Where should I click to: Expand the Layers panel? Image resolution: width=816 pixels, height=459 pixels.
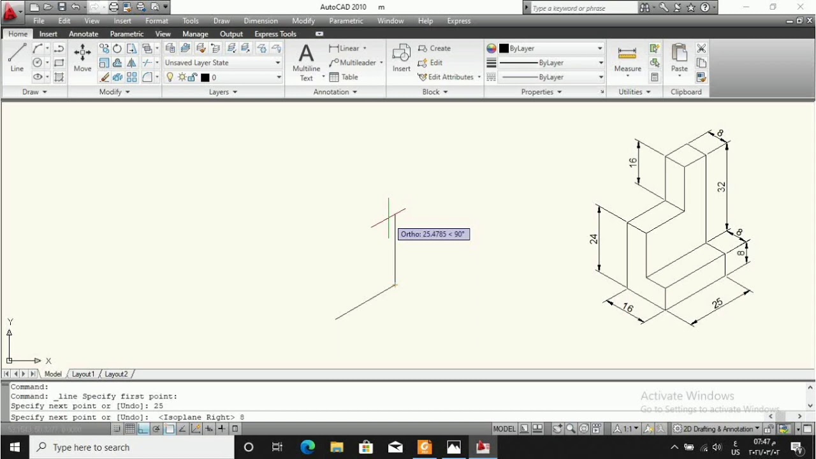(x=223, y=92)
